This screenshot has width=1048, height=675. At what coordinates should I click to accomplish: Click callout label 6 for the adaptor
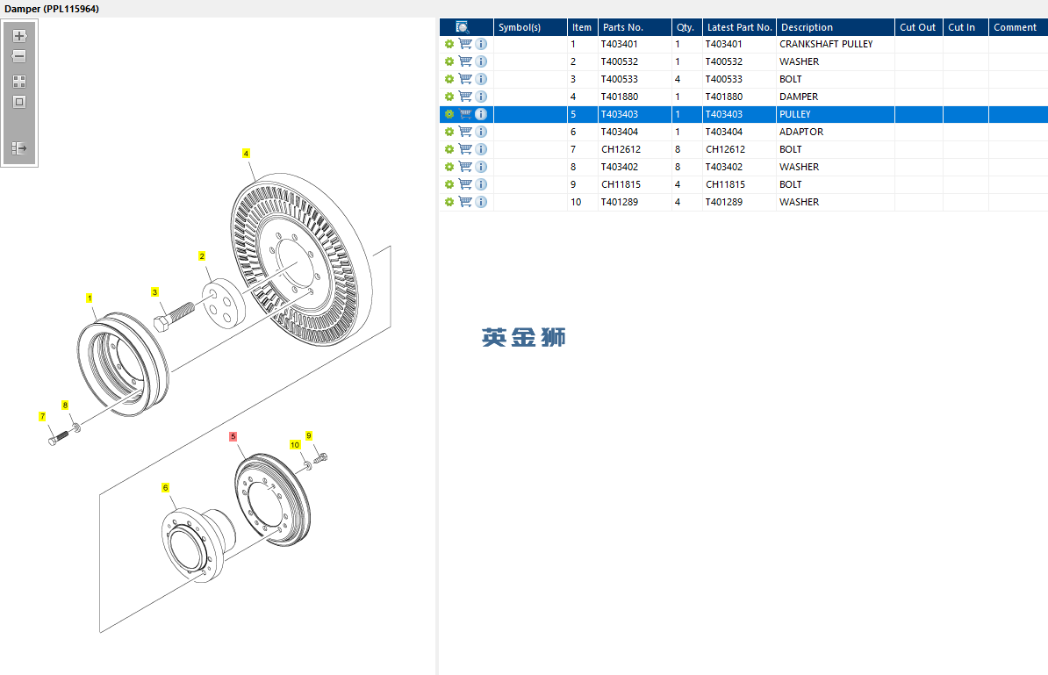(165, 488)
